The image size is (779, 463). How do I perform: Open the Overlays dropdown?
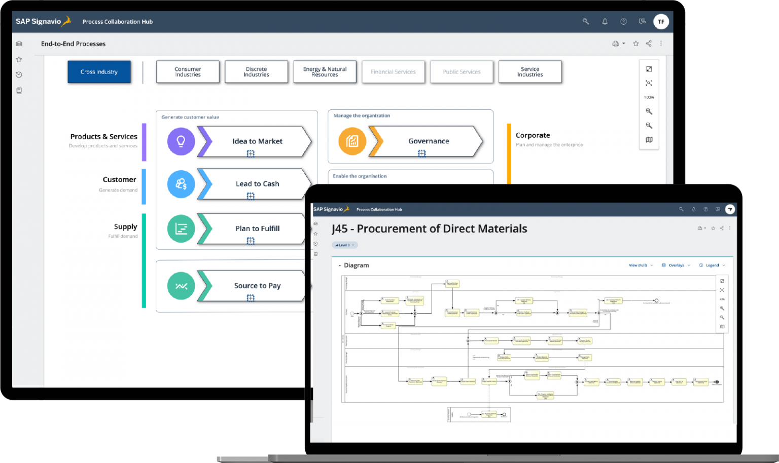[x=675, y=265]
